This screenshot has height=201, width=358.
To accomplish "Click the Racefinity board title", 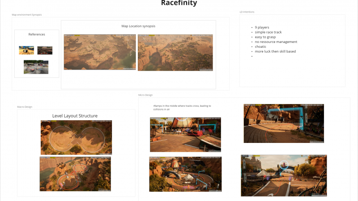I will (179, 4).
